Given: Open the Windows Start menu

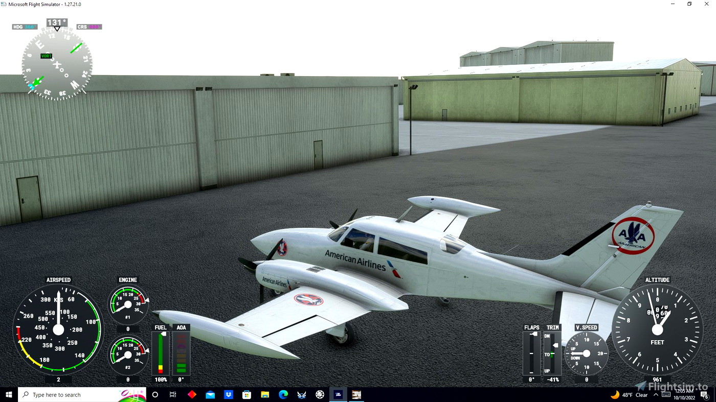Looking at the screenshot, I should click(x=9, y=394).
